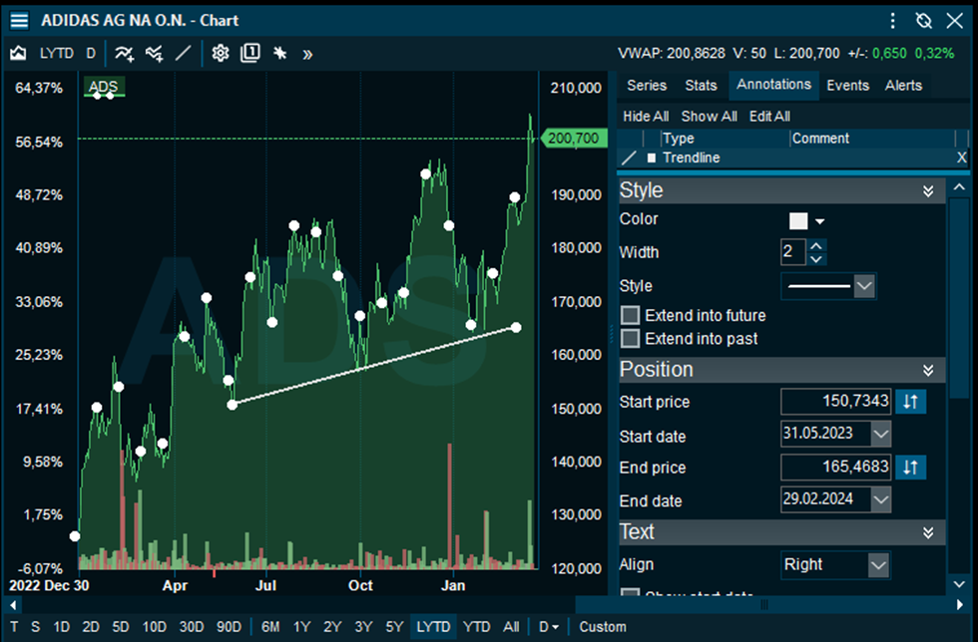Viewport: 978px width, 642px height.
Task: Open chart settings gear icon
Action: (221, 54)
